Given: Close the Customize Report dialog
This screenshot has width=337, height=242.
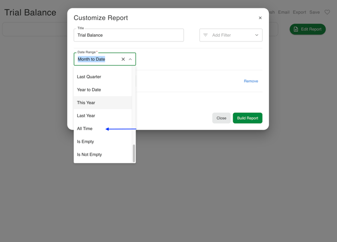Looking at the screenshot, I should (x=260, y=18).
